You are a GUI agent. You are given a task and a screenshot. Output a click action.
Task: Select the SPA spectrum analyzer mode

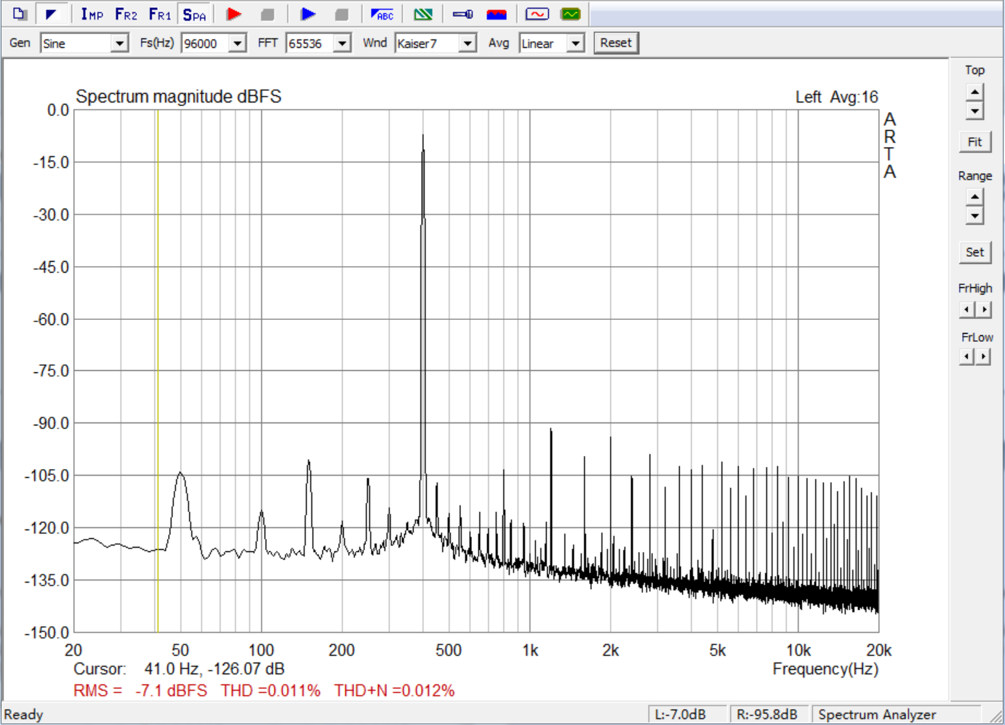(194, 14)
